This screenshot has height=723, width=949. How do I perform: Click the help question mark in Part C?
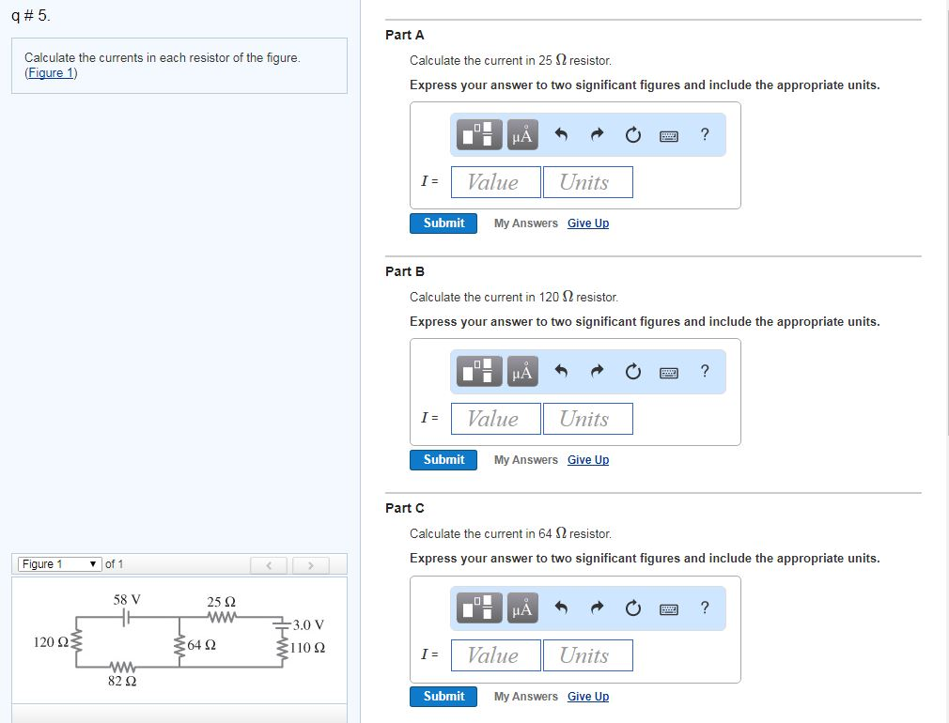(x=704, y=608)
